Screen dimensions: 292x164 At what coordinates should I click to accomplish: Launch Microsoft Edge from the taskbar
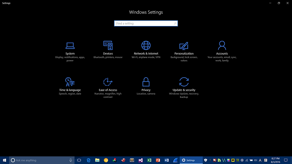tap(88, 160)
